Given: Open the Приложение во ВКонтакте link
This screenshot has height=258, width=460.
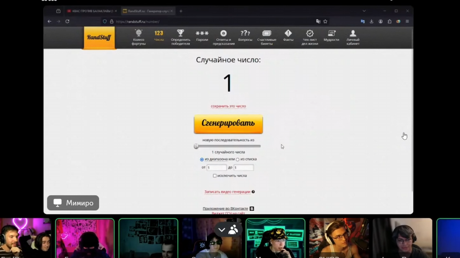Looking at the screenshot, I should point(225,209).
